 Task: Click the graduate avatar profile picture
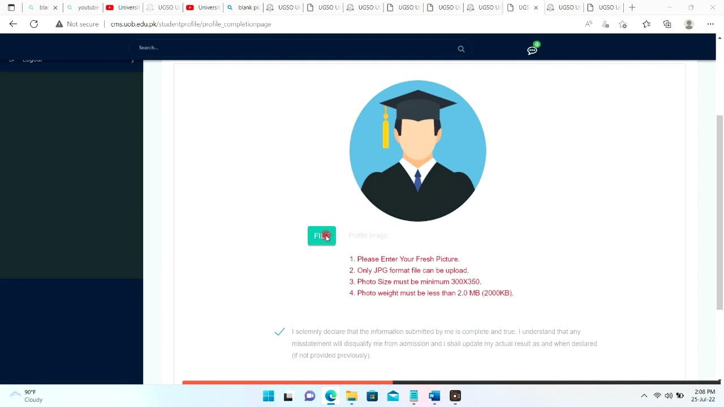point(417,151)
